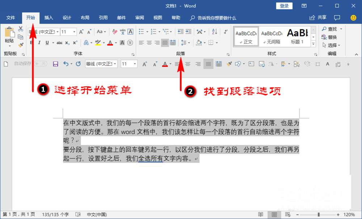Toggle Bold formatting in ribbon
The height and width of the screenshot is (219, 362).
click(x=31, y=43)
